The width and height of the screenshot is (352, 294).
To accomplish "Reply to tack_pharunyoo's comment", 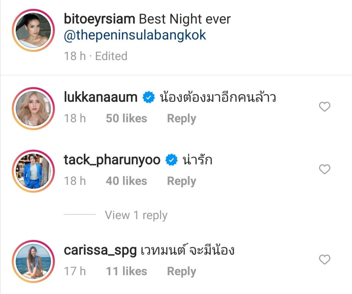I will (x=182, y=181).
